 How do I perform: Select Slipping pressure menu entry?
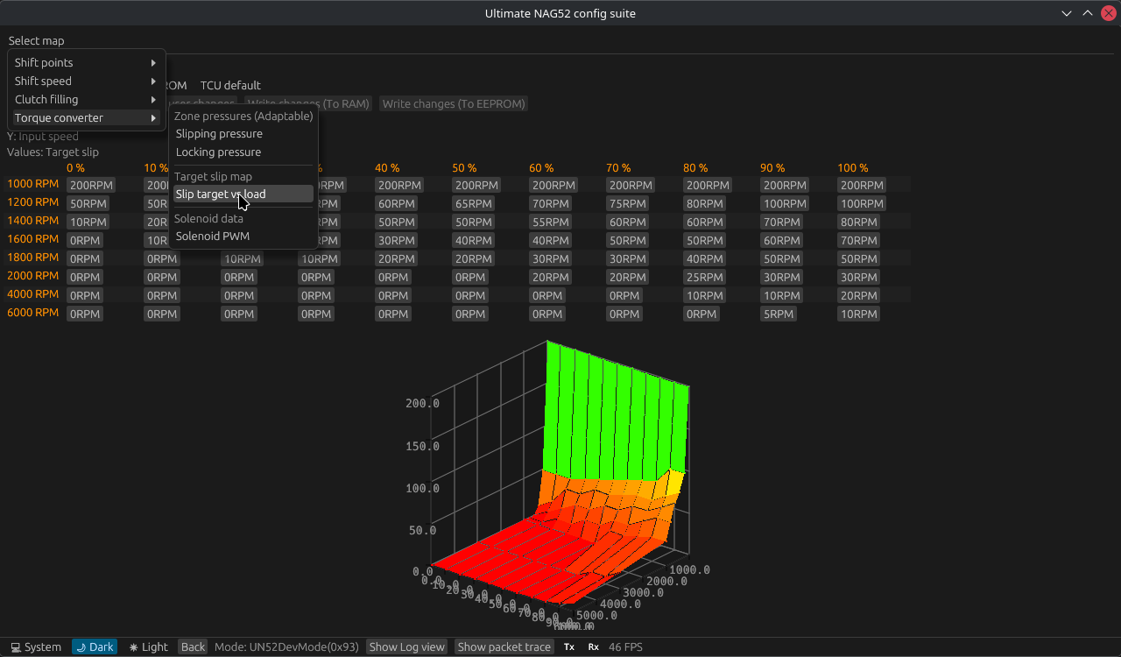coord(219,134)
